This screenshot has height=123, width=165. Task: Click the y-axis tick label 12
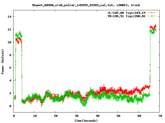point(10,29)
